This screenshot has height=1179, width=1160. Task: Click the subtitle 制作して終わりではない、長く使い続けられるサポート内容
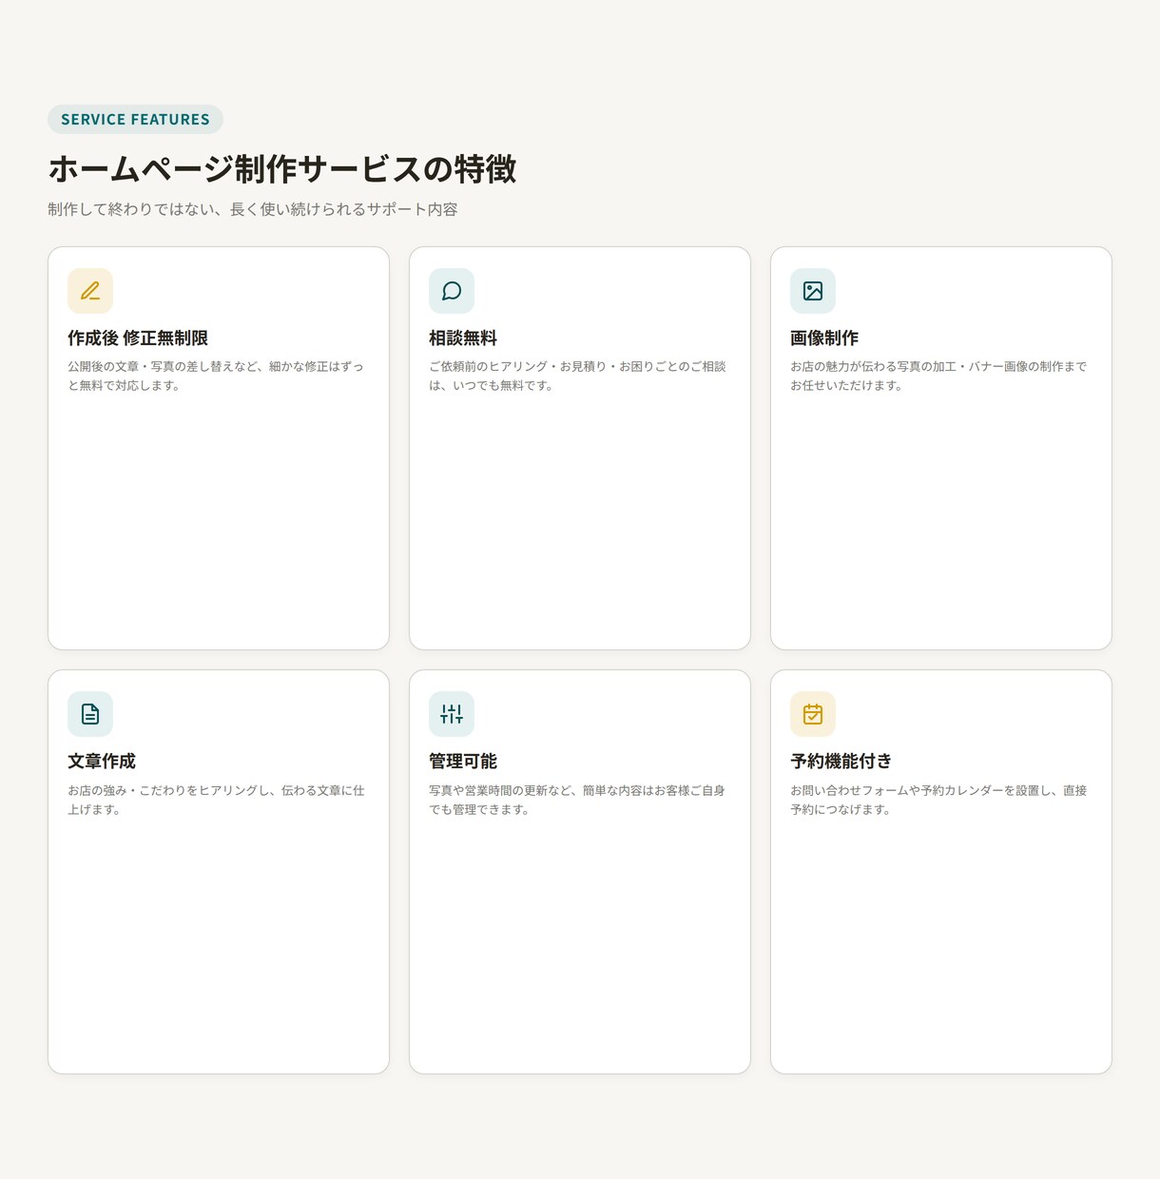point(253,209)
